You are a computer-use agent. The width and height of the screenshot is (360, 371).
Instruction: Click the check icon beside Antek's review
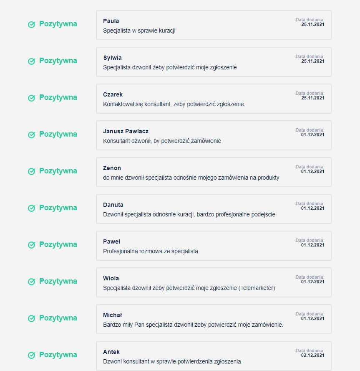point(31,356)
